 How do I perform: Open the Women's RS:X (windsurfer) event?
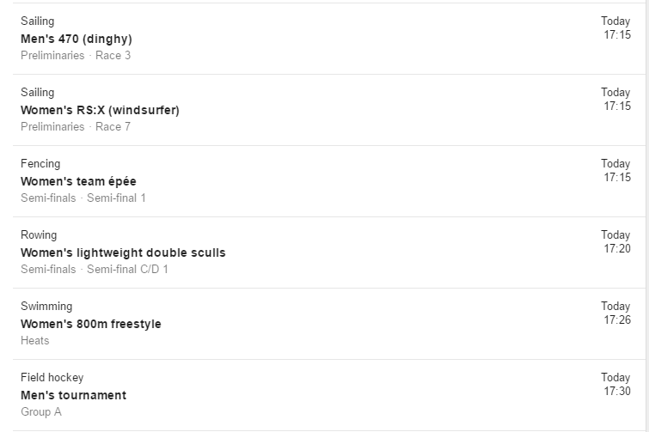point(329,110)
